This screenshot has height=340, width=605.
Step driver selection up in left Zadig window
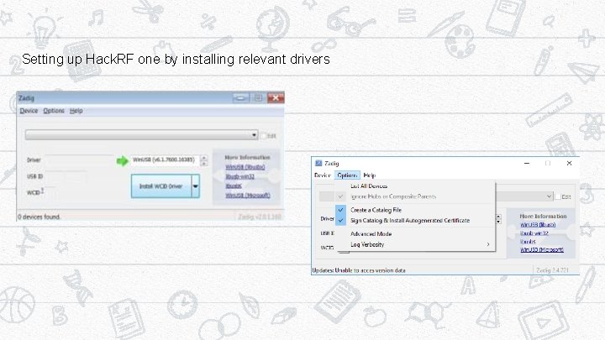coord(203,158)
